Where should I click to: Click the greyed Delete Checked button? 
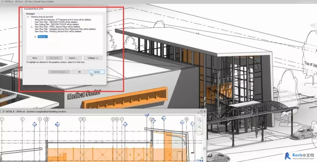coord(59,72)
